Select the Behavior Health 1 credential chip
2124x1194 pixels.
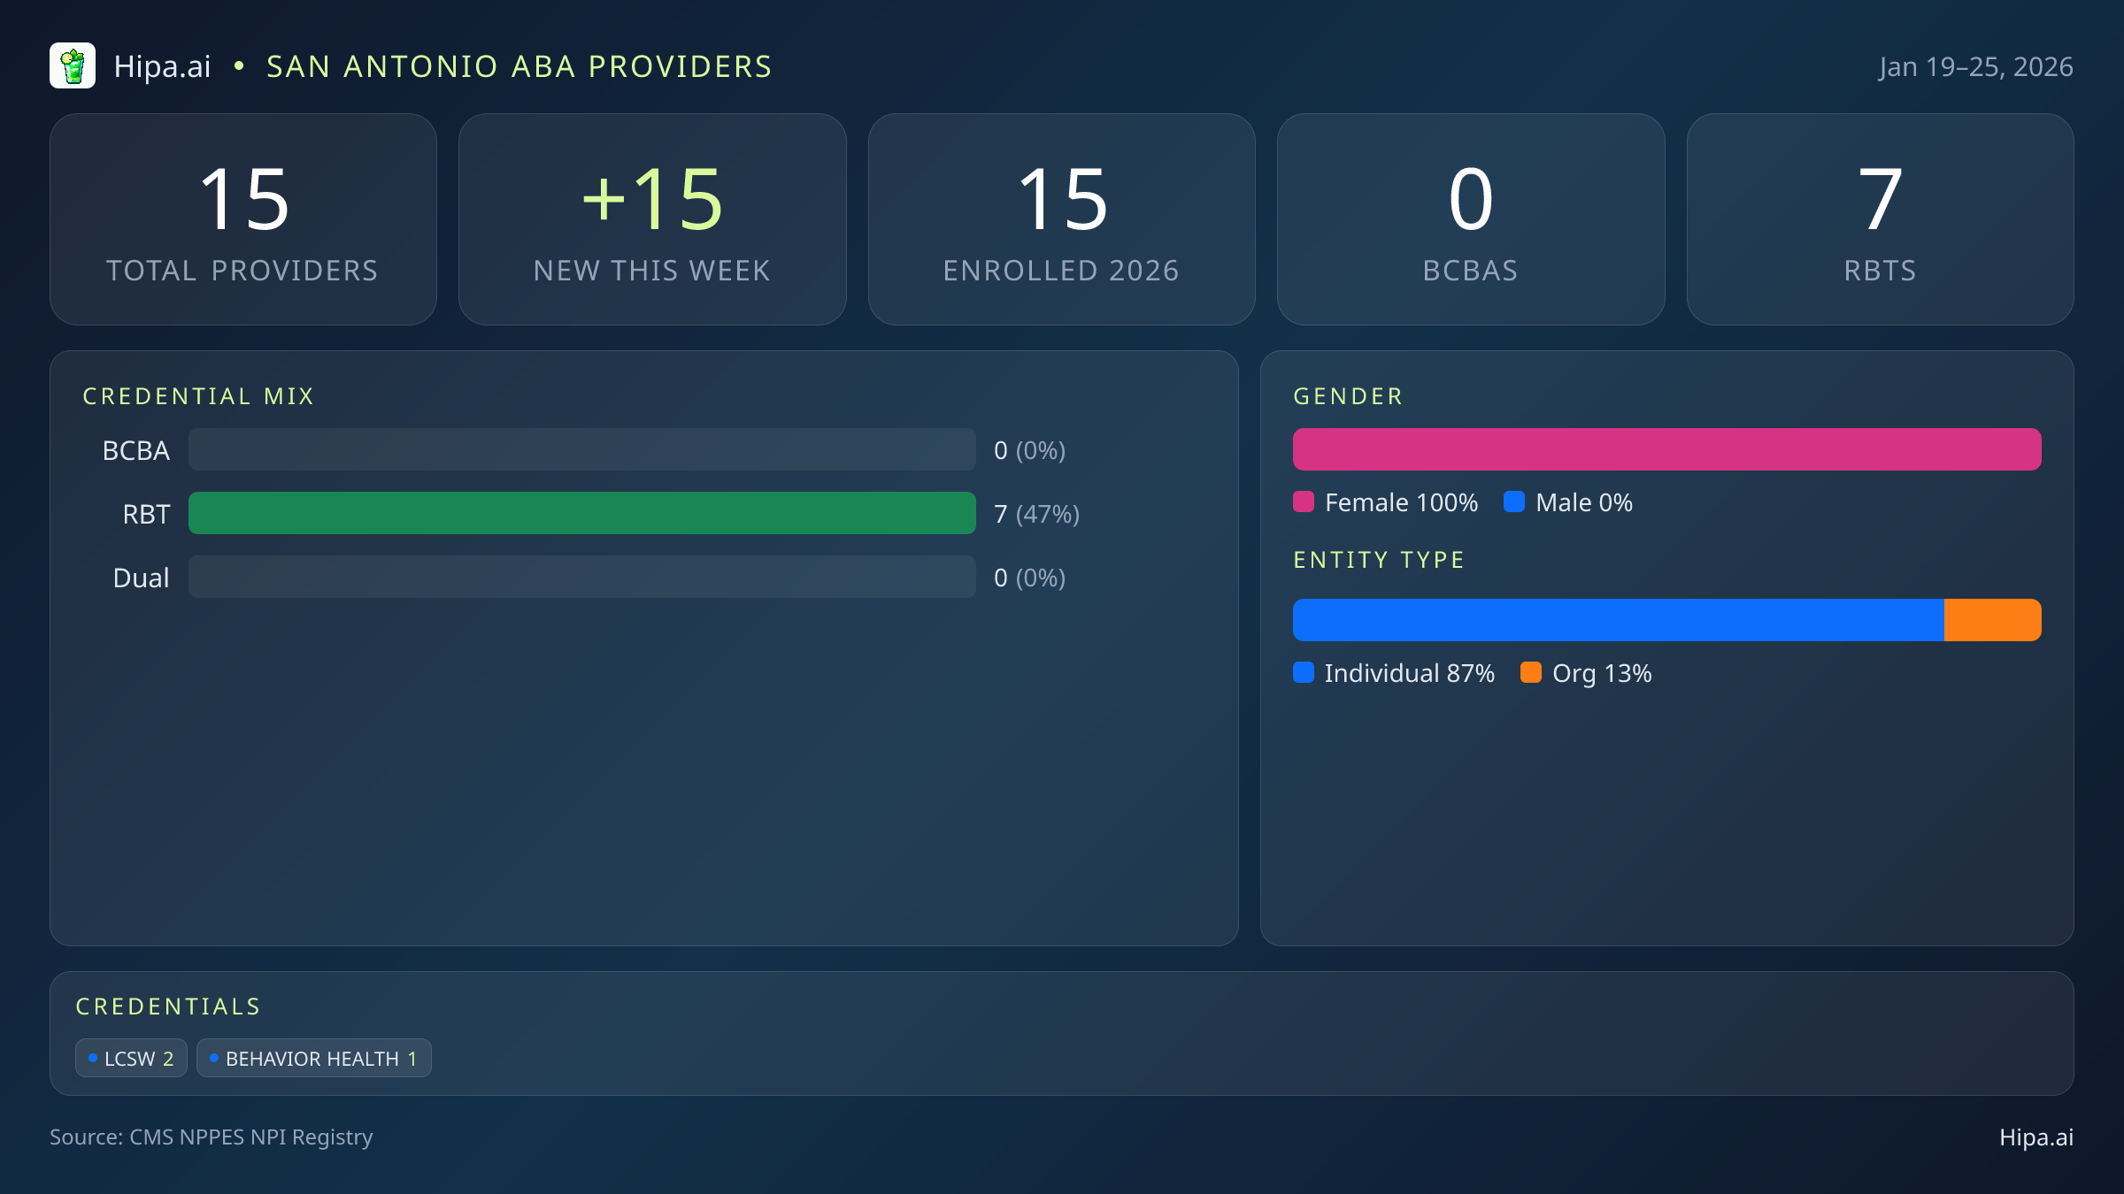click(x=314, y=1058)
